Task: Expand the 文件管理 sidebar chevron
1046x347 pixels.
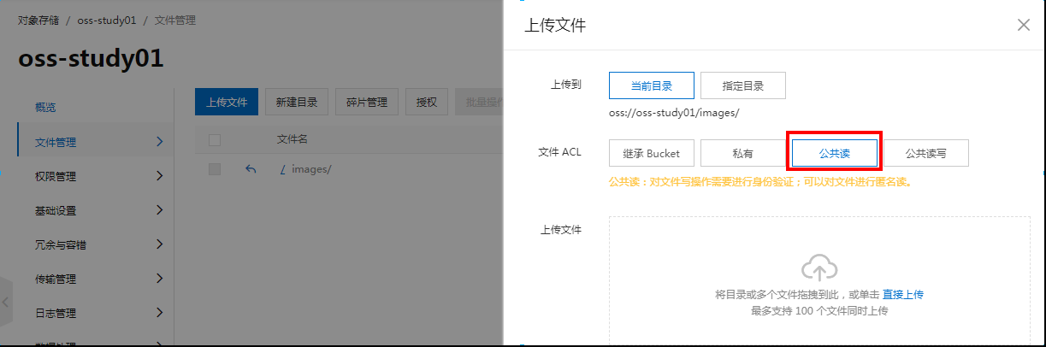Action: (x=159, y=142)
